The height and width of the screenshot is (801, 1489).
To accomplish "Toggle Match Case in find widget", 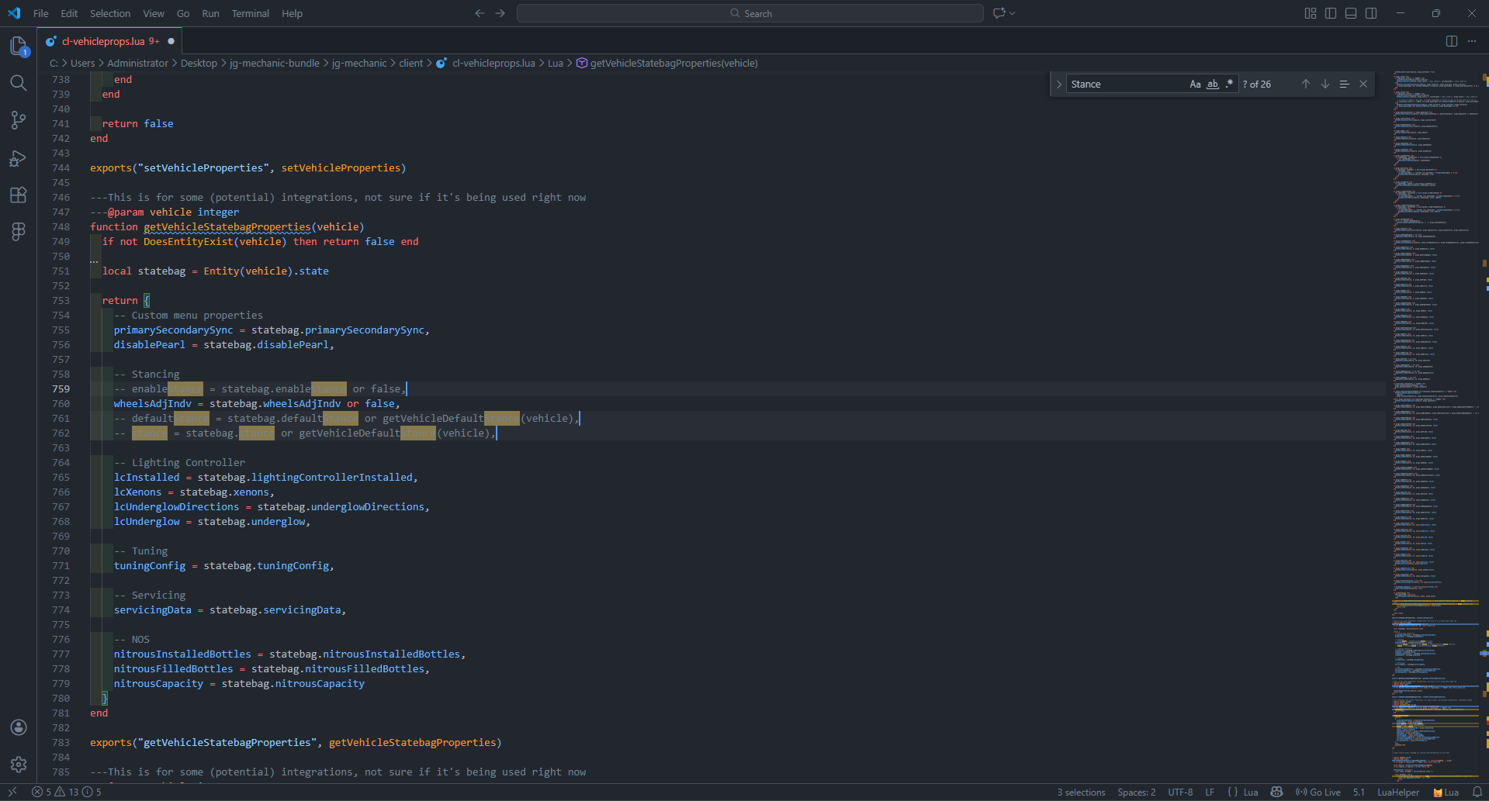I will [1195, 84].
